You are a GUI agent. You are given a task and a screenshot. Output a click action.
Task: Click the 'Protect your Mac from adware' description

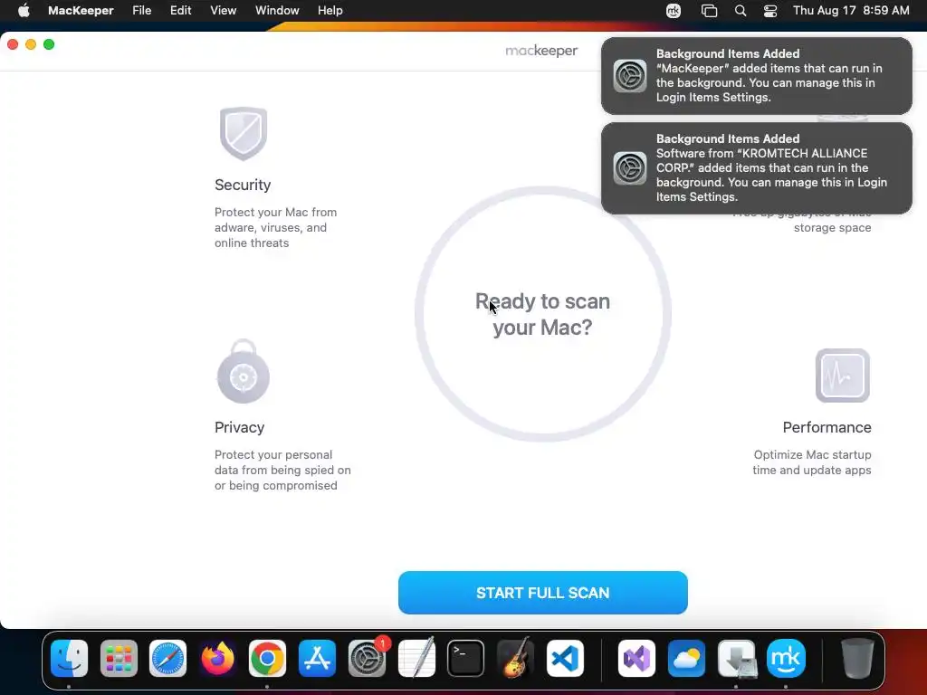click(x=275, y=227)
